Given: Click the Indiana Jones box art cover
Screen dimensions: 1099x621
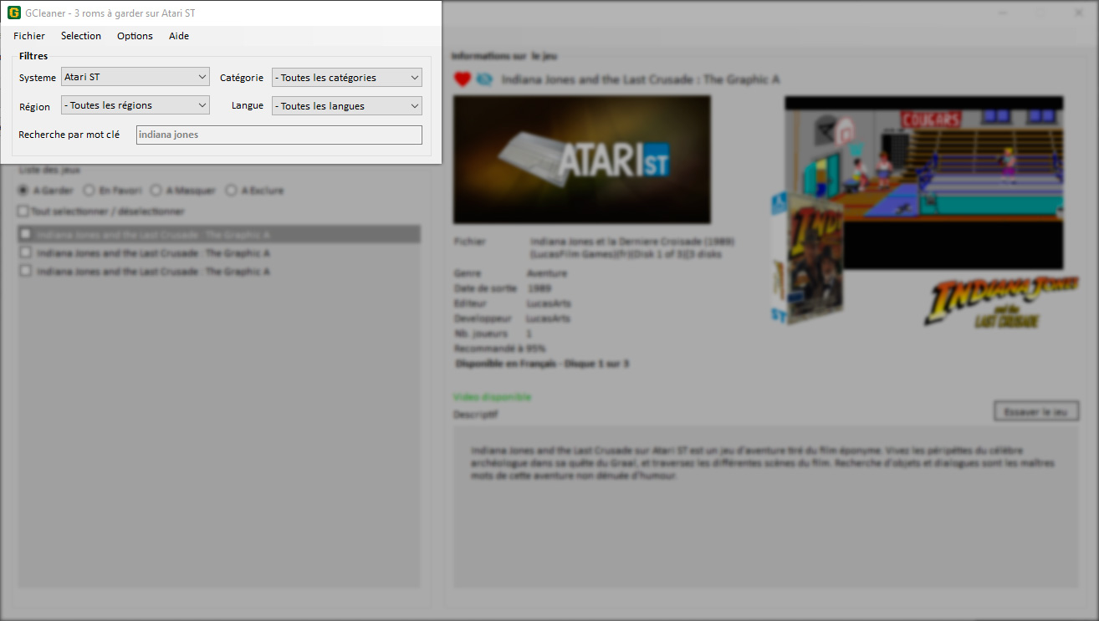Looking at the screenshot, I should pos(807,259).
